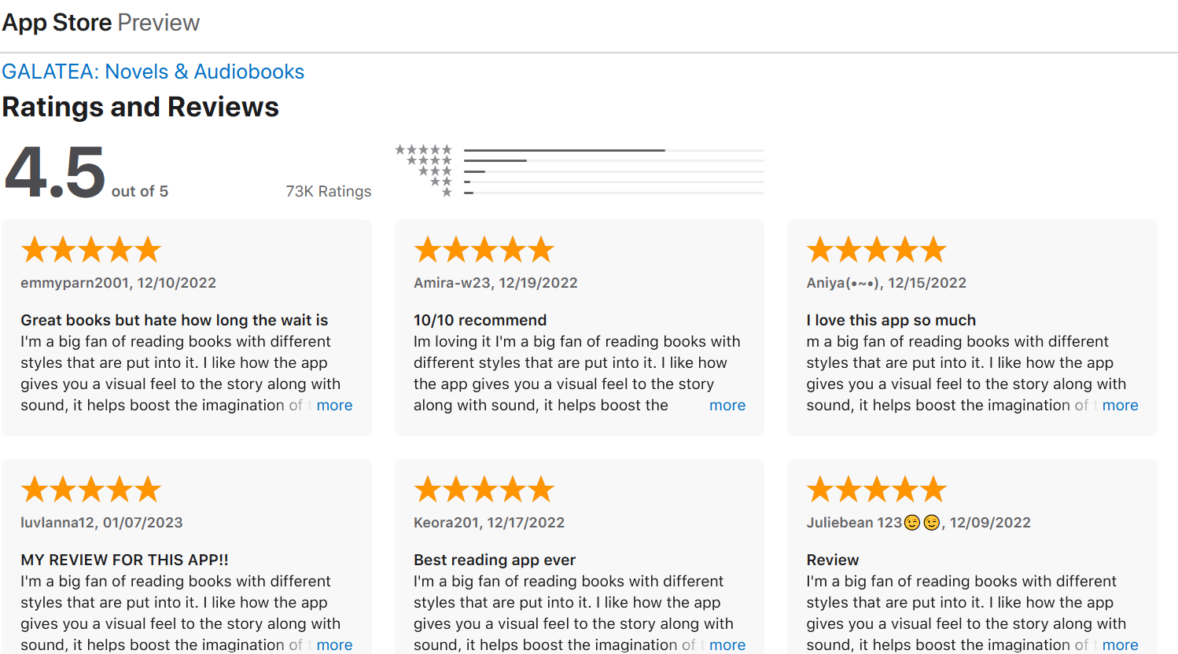
Task: Expand emmyparn2001's review with the more link
Action: (x=334, y=406)
